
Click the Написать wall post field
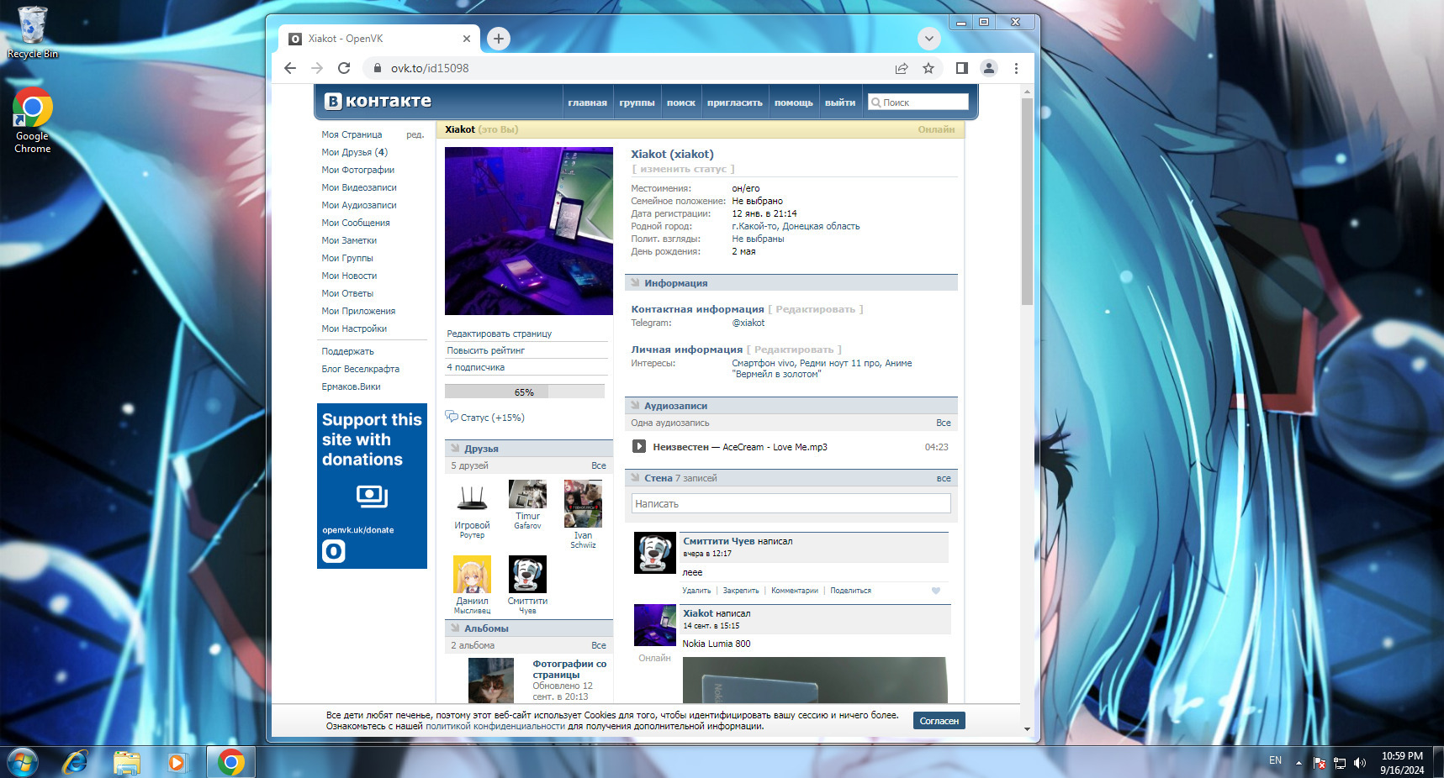click(791, 504)
